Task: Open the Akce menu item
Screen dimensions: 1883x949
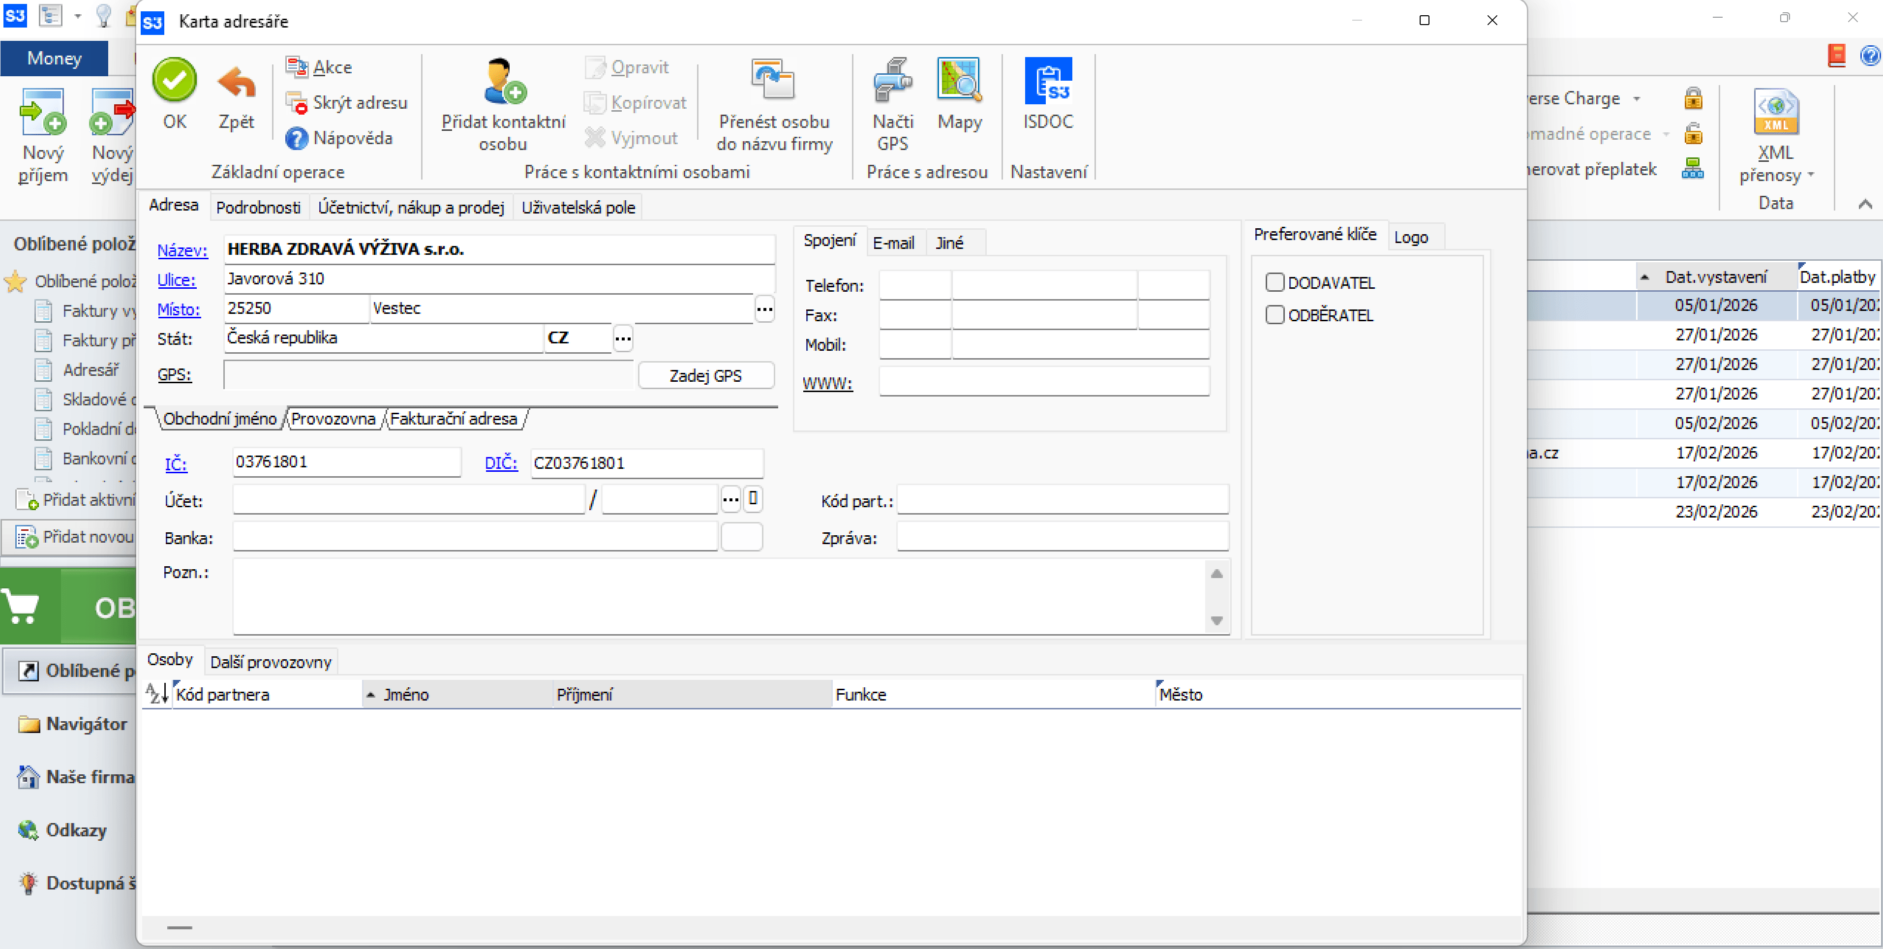Action: coord(319,67)
